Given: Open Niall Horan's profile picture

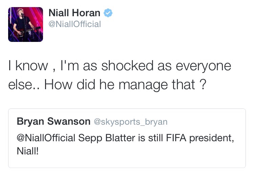Looking at the screenshot, I should 26,24.
